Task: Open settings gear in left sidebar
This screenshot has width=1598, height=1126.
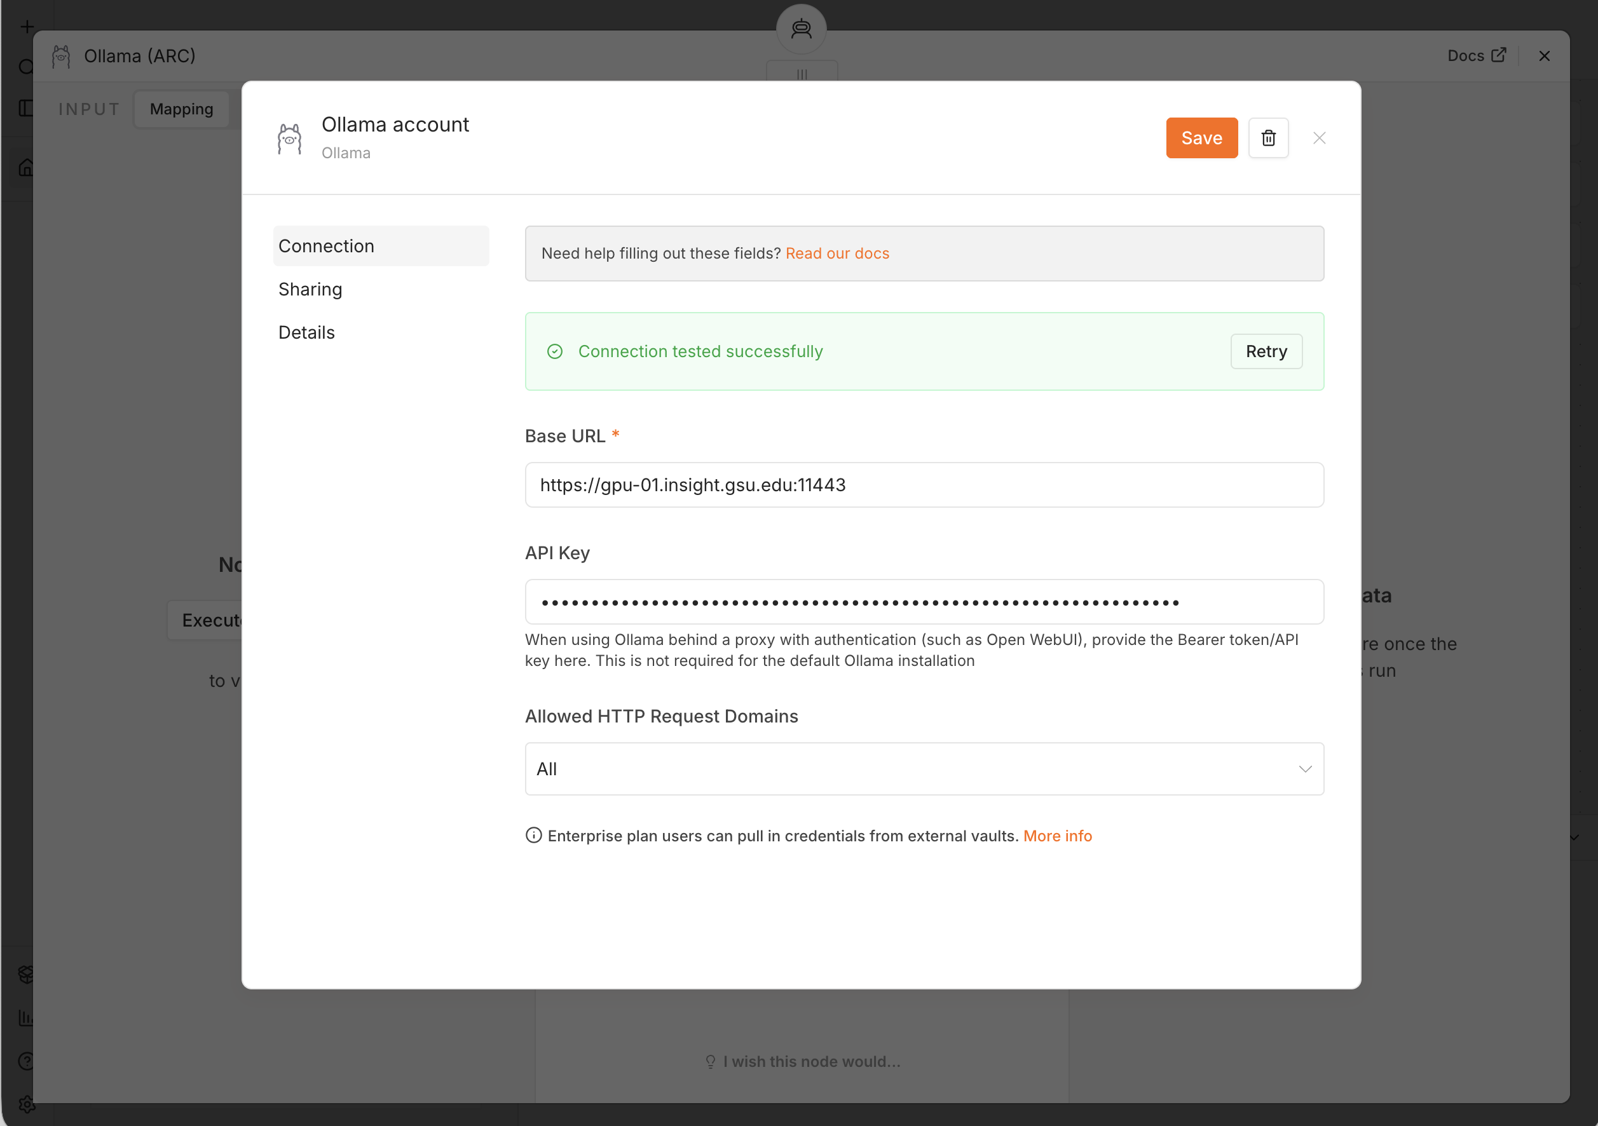Action: click(27, 1104)
